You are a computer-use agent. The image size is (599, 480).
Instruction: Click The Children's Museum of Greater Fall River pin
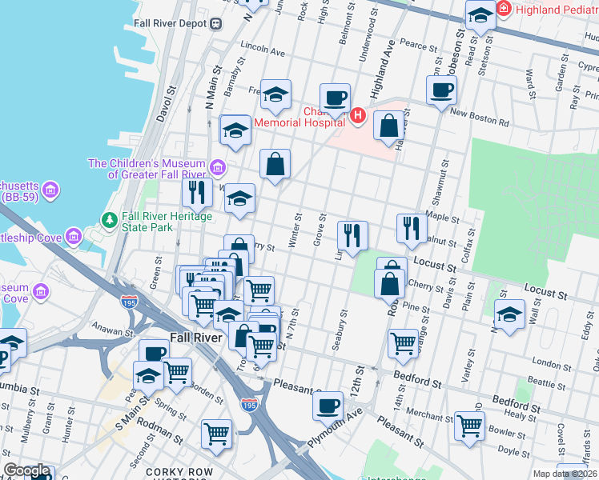click(218, 168)
